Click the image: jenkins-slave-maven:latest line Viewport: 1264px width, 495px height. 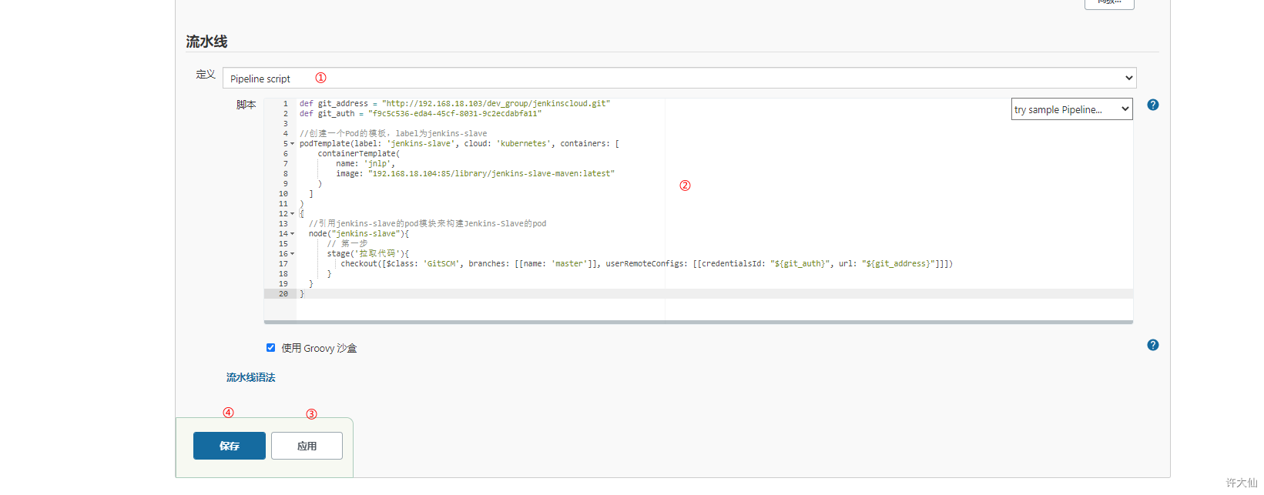click(x=475, y=173)
